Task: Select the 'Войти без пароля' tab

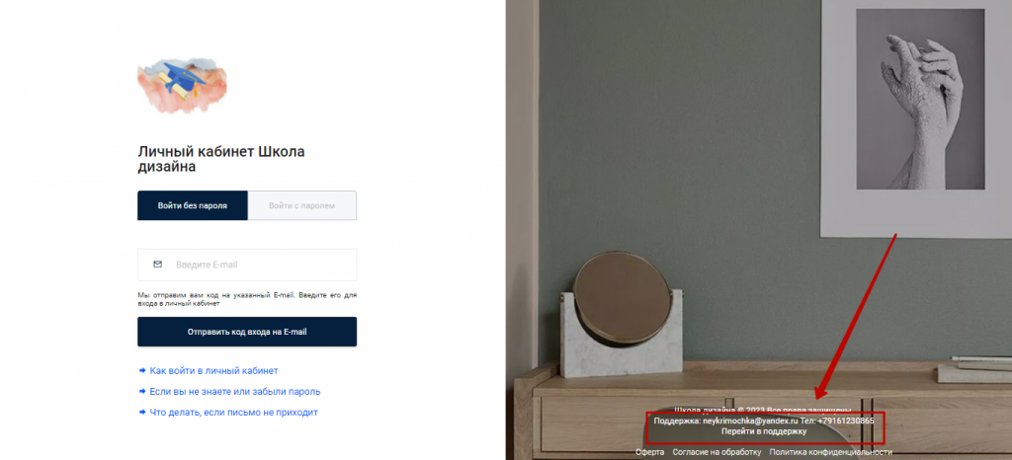Action: [193, 205]
